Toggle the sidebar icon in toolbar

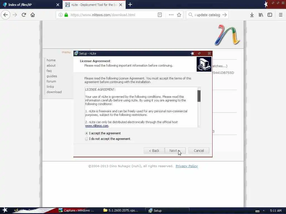[x=270, y=15]
